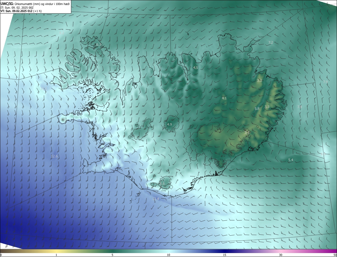Click the '15' tick on the color scale
Screen dimensions: 337x257
225,255
